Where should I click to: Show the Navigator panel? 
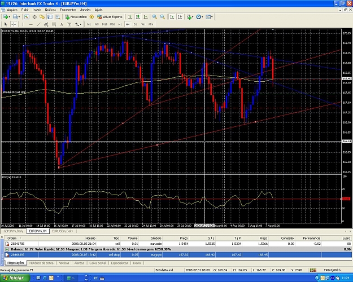[x=42, y=17]
